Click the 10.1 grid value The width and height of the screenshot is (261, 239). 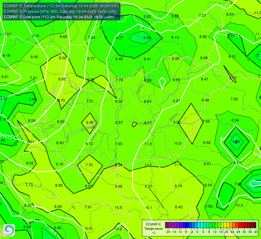tap(148, 208)
